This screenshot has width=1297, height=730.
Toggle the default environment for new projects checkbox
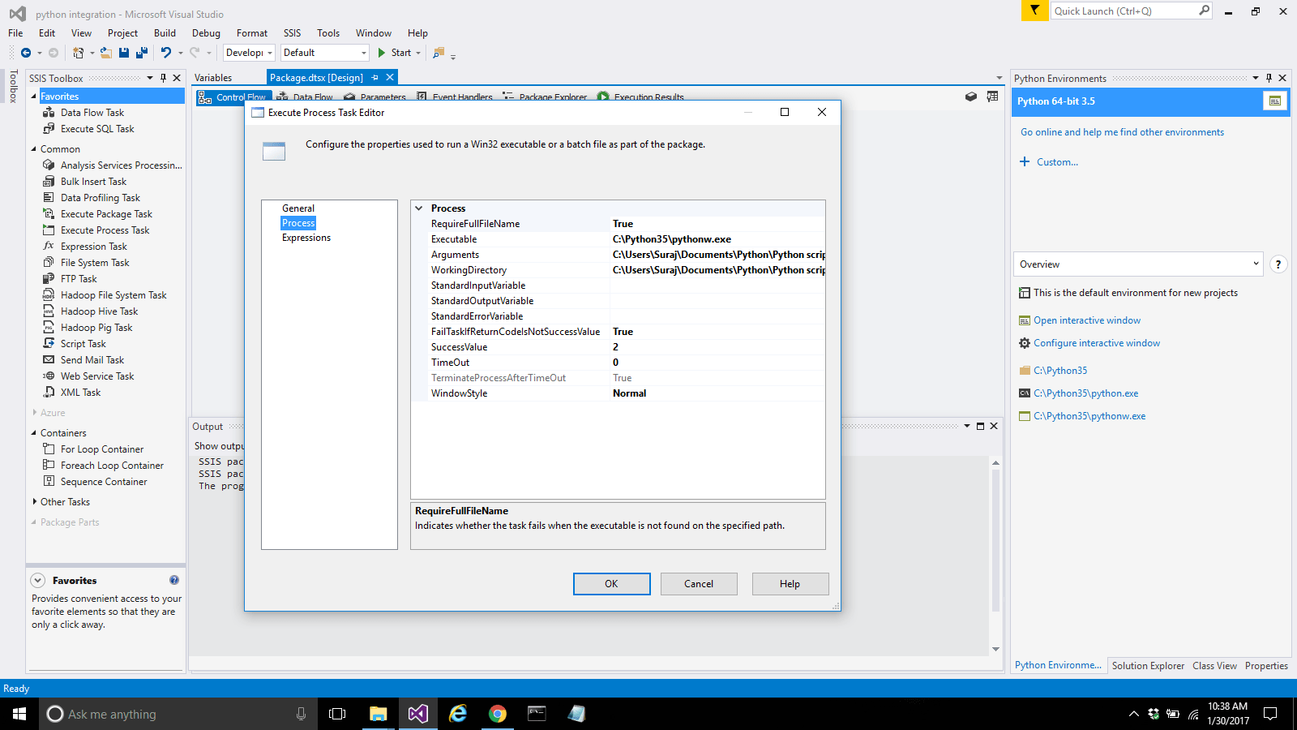pyautogui.click(x=1025, y=293)
